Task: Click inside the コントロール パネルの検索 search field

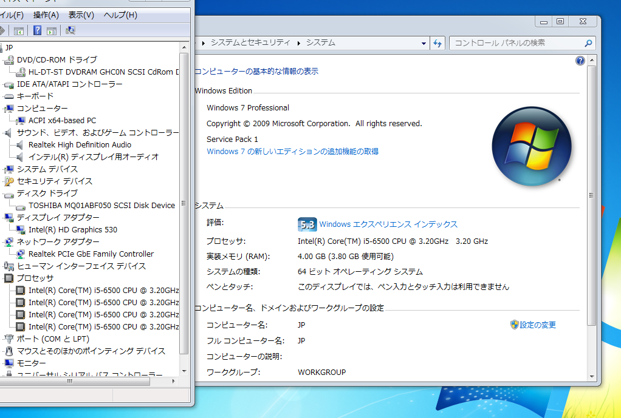Action: (x=516, y=42)
